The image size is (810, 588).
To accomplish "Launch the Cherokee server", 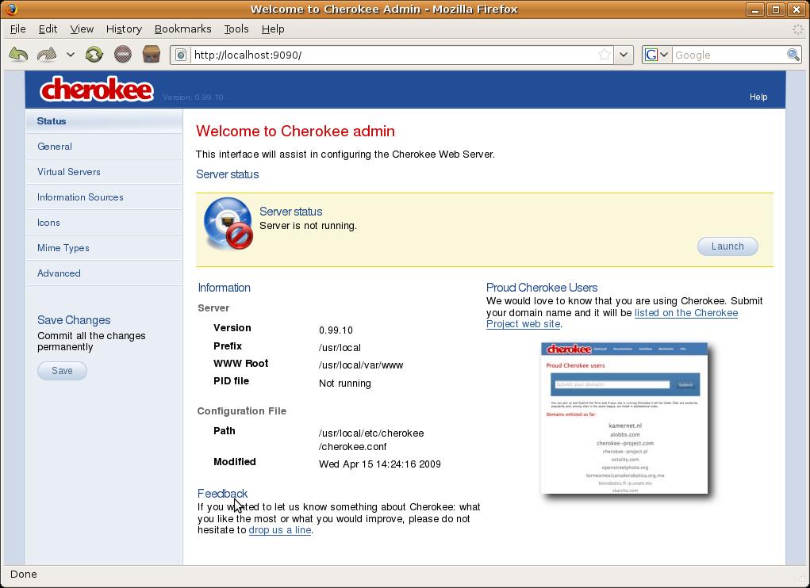I will coord(727,246).
